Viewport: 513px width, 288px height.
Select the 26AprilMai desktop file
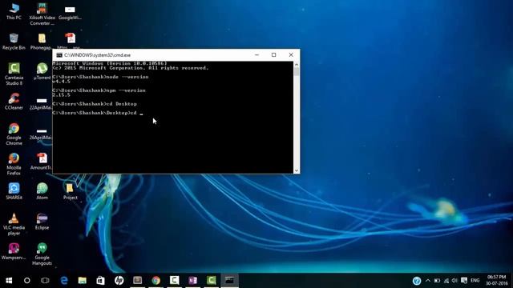[41, 134]
